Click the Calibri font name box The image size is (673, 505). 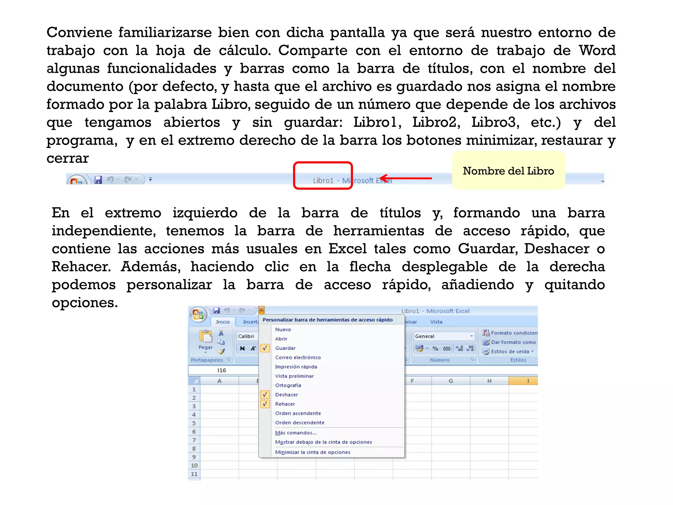click(x=248, y=336)
